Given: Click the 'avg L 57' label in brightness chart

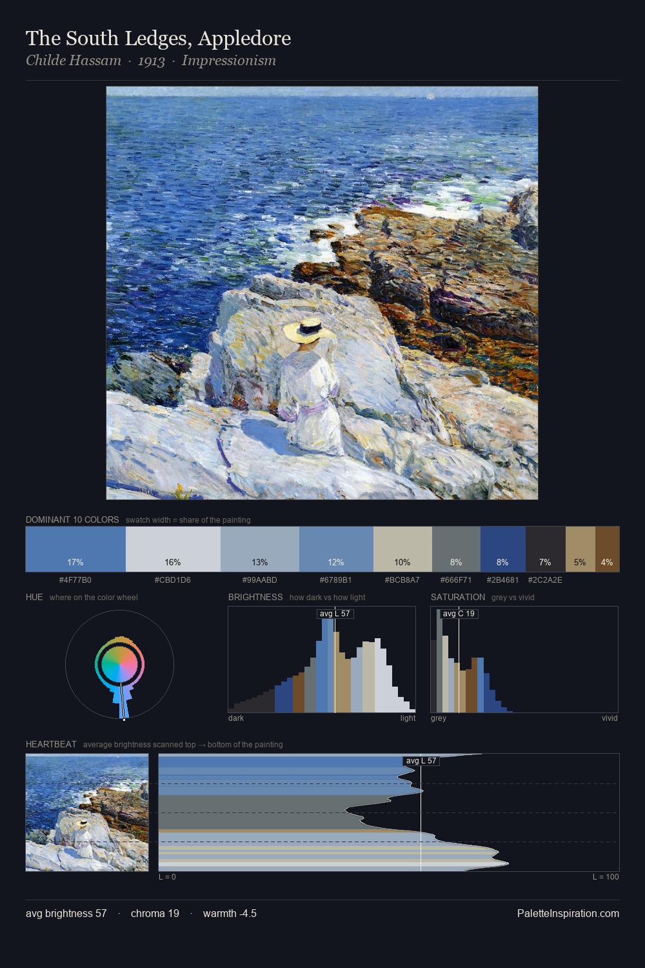Looking at the screenshot, I should click(335, 614).
